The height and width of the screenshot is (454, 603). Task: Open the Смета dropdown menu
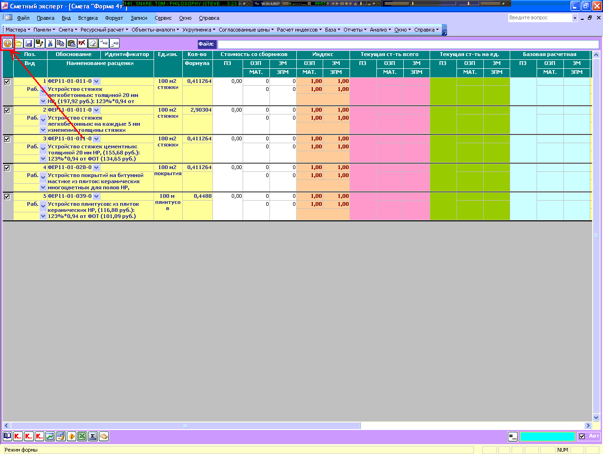68,30
